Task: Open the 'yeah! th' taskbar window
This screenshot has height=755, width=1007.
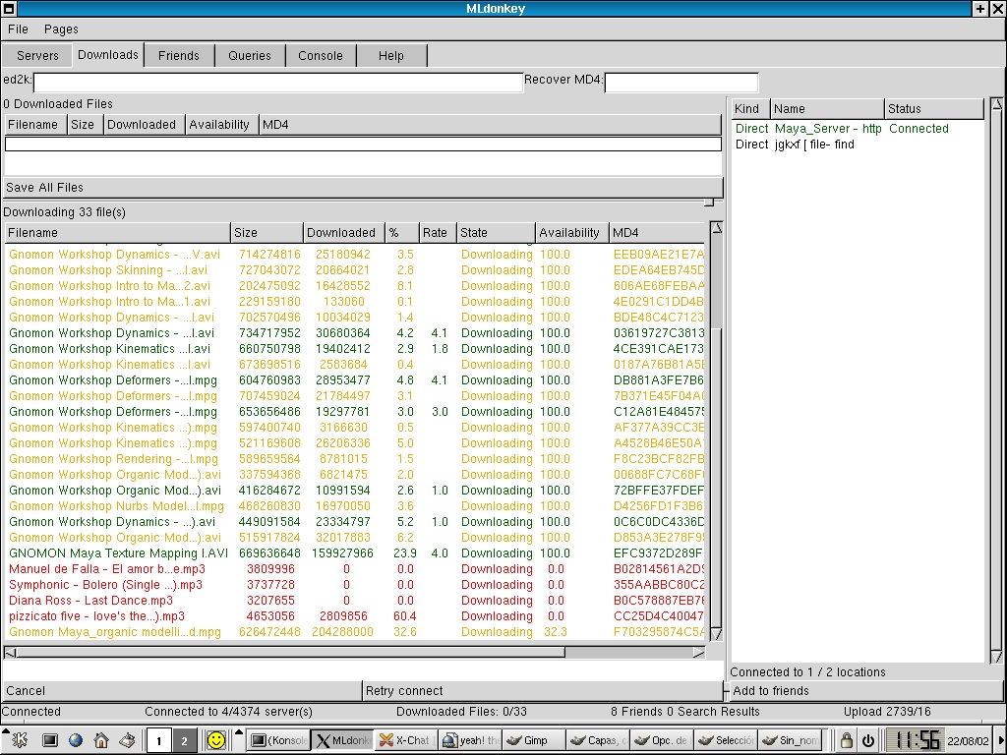Action: pos(471,740)
